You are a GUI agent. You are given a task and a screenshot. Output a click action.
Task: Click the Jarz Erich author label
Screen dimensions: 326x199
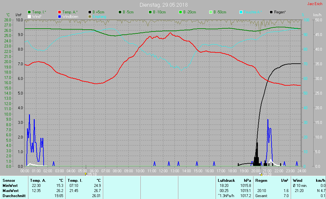click(x=315, y=4)
